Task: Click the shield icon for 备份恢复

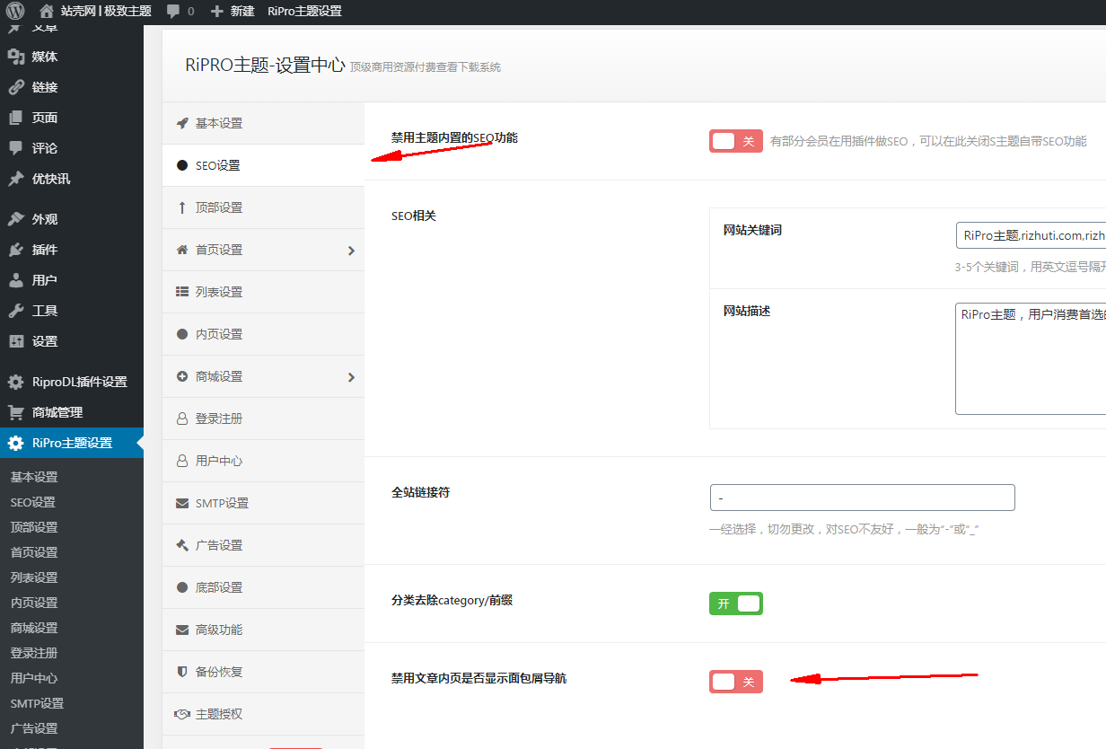Action: [182, 672]
